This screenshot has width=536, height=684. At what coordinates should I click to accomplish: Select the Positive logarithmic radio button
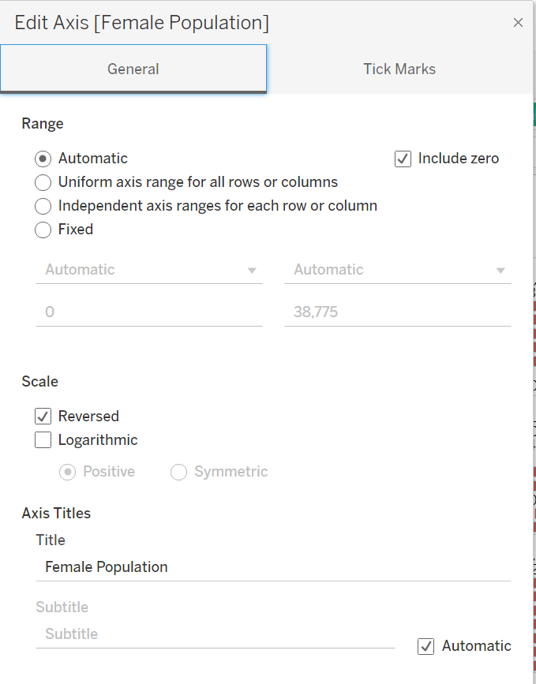tap(68, 472)
